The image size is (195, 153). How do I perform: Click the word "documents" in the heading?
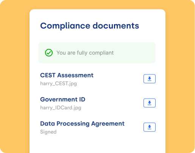point(116,26)
